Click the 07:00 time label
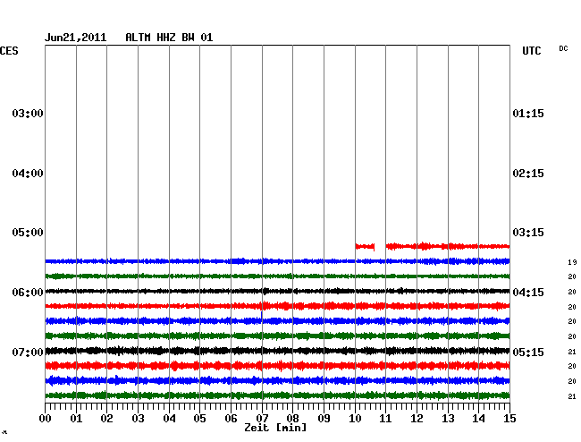This screenshot has height=442, width=581. (x=28, y=352)
